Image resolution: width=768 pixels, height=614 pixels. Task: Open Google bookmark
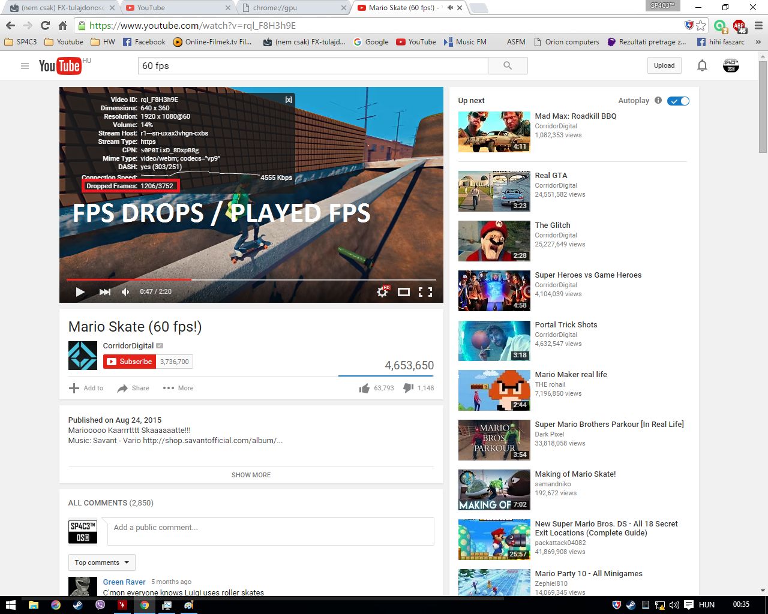[371, 42]
